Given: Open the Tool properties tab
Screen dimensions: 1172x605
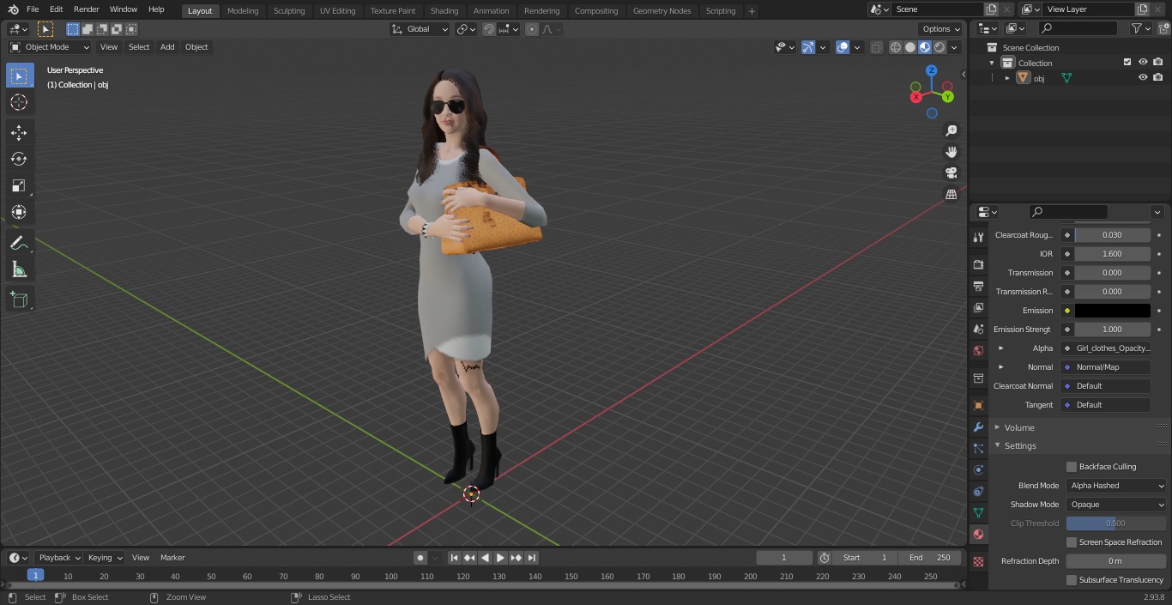Looking at the screenshot, I should (x=978, y=238).
